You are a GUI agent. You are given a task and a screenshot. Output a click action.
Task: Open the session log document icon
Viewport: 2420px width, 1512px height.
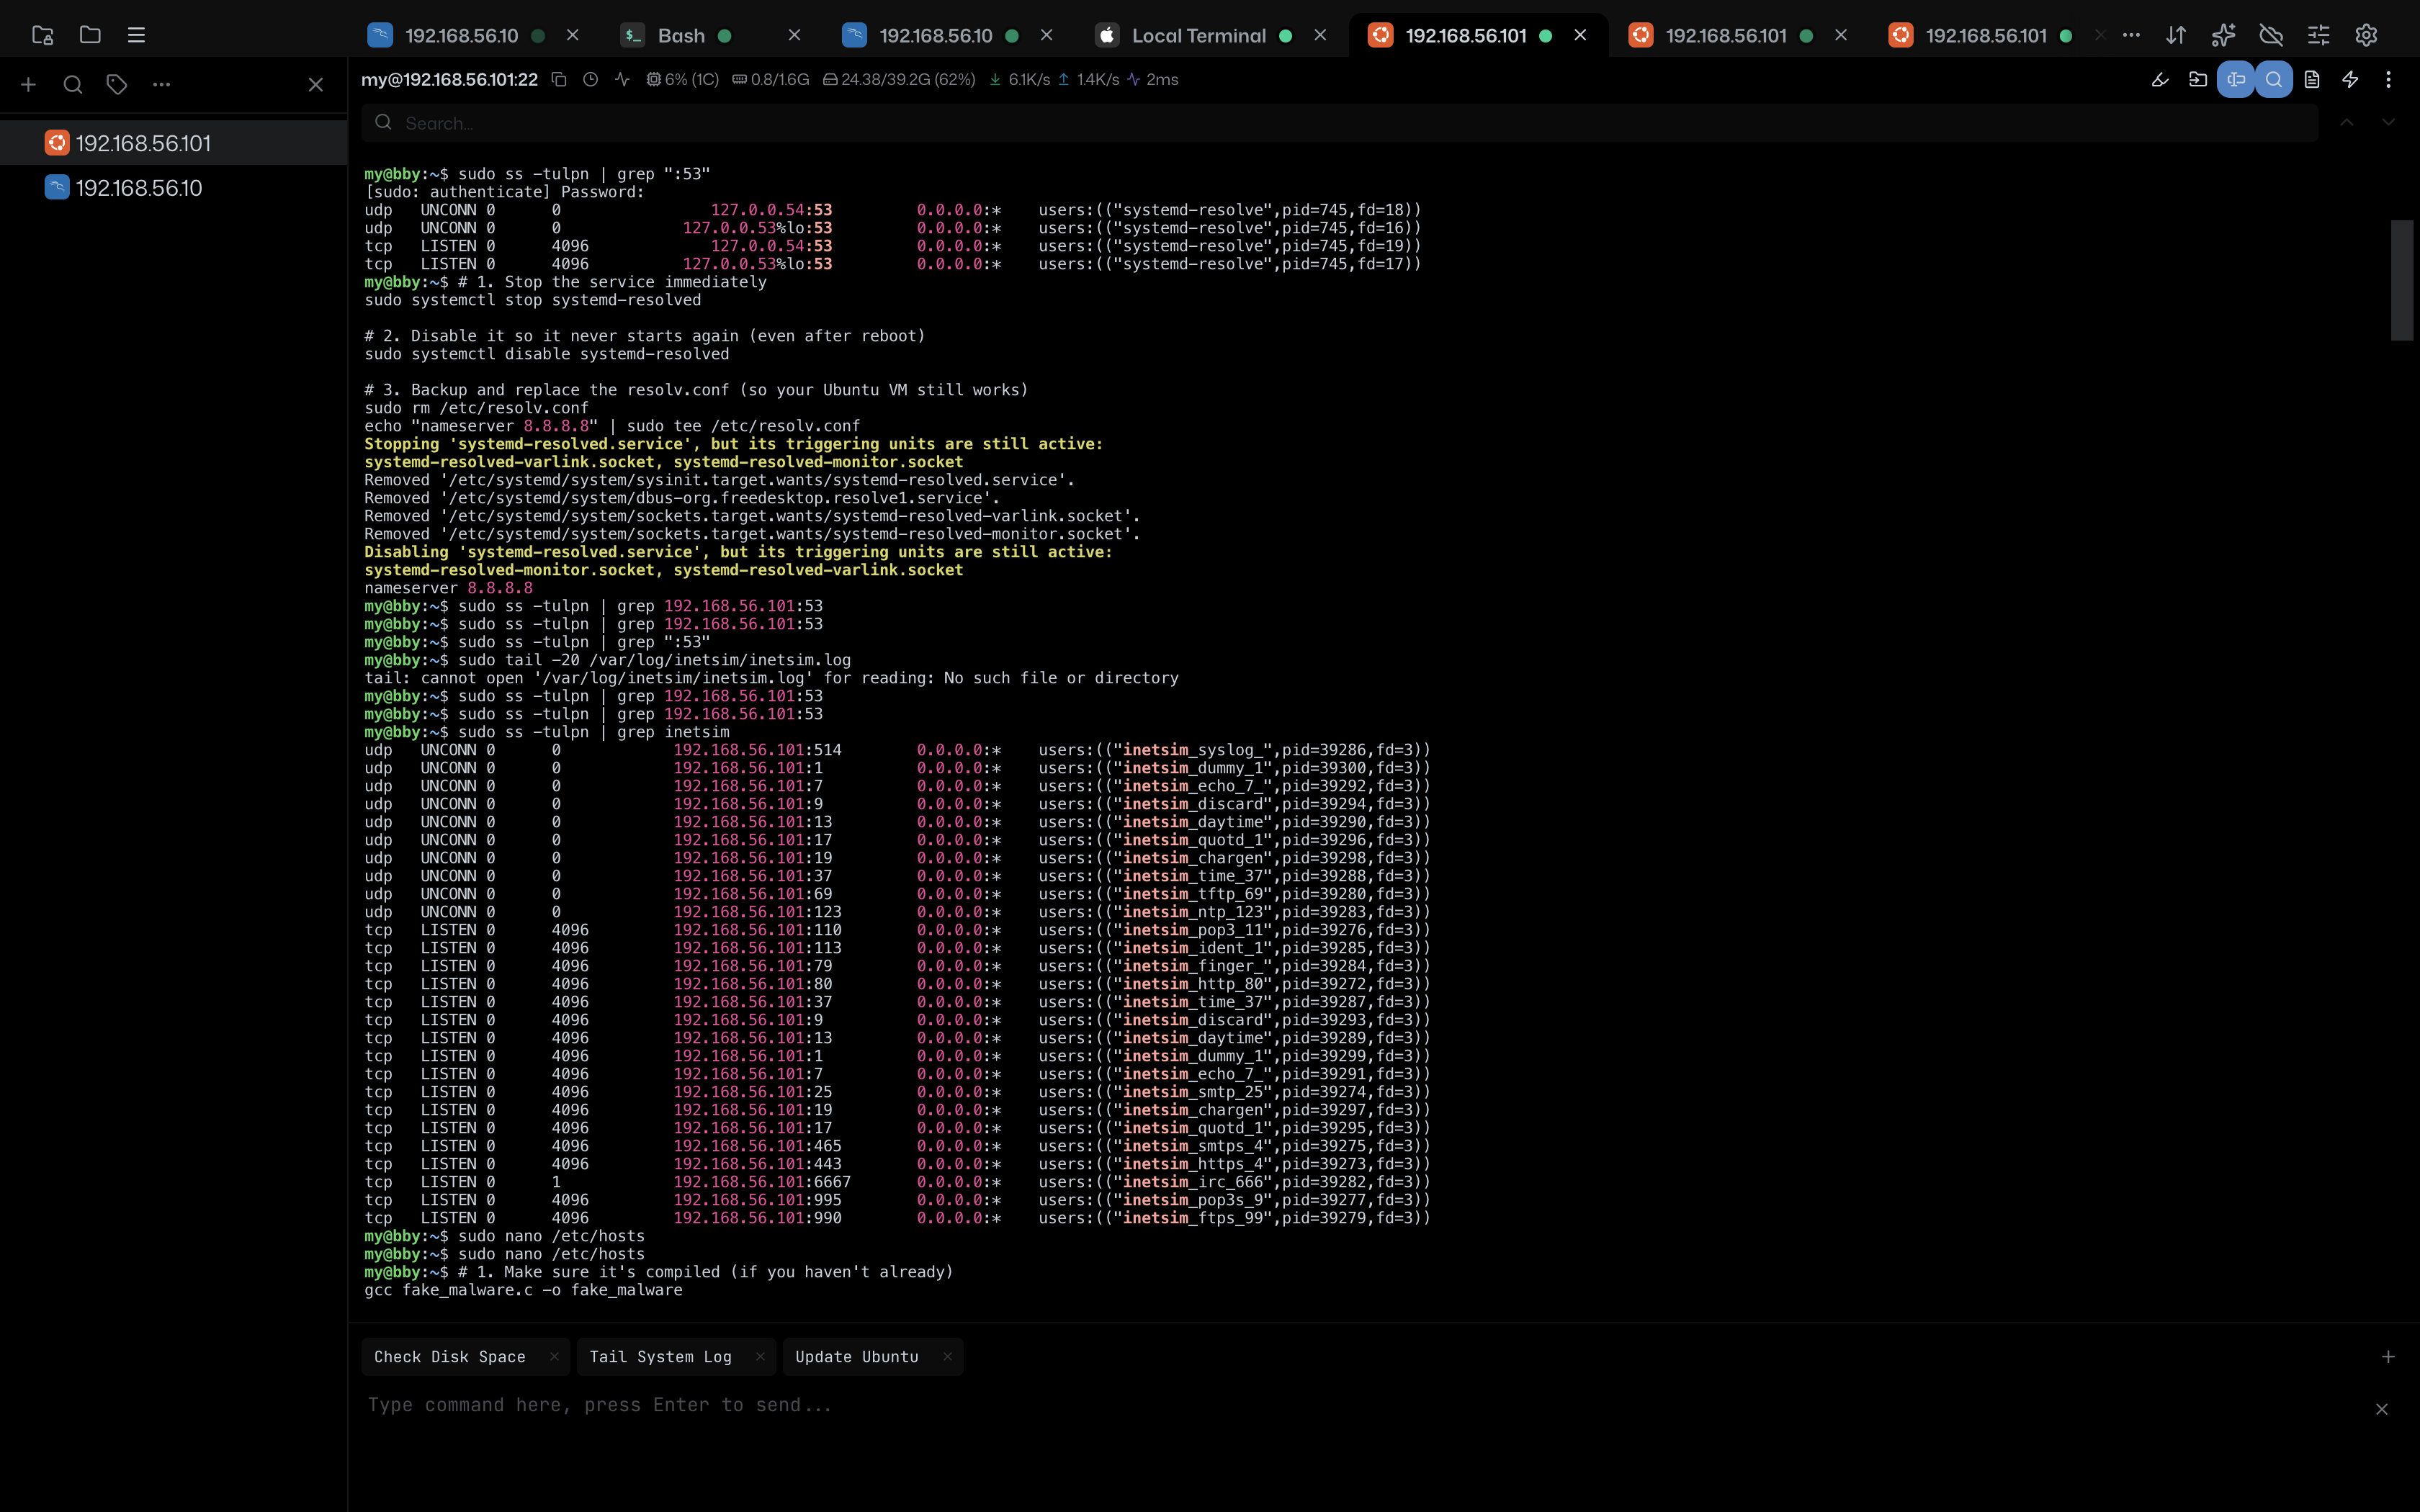coord(2312,79)
